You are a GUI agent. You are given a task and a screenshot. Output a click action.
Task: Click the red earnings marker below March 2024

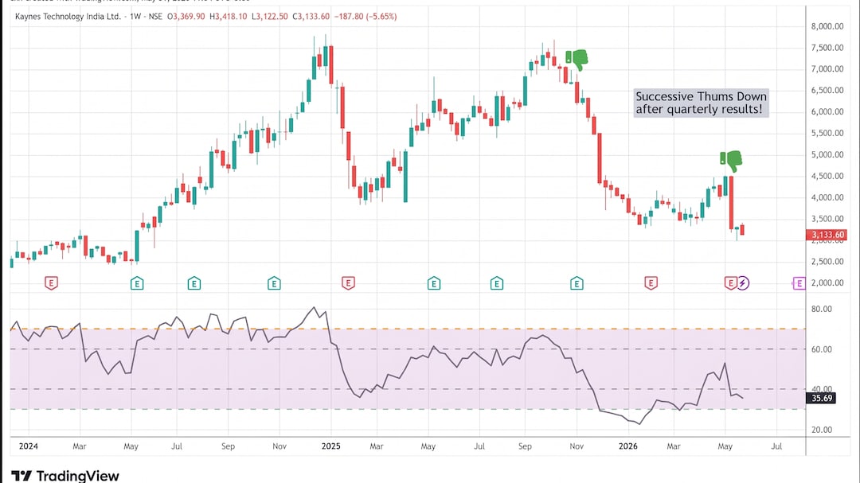(x=51, y=283)
